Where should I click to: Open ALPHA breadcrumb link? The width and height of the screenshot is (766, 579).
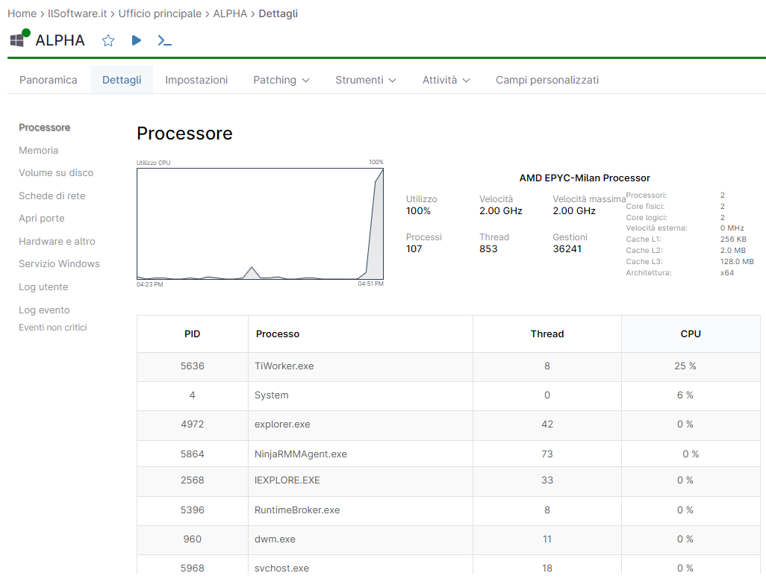230,13
